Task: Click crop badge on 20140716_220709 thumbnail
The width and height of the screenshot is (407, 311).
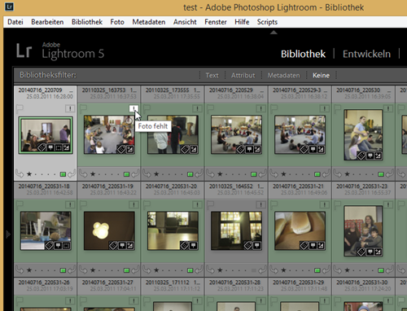Action: [x=59, y=147]
